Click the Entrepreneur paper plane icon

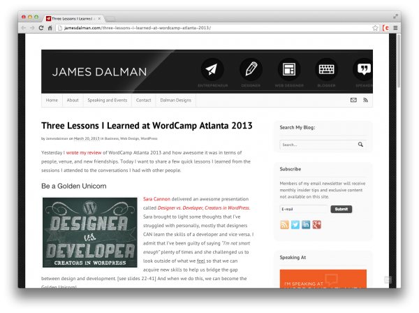pos(212,69)
